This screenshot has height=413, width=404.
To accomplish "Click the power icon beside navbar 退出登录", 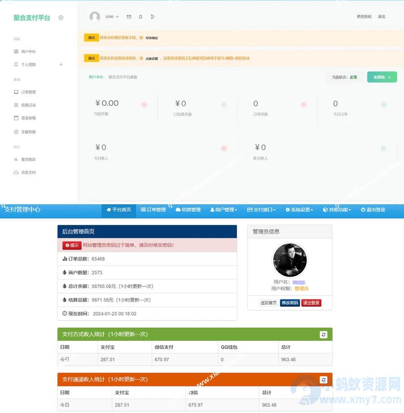I will point(363,210).
